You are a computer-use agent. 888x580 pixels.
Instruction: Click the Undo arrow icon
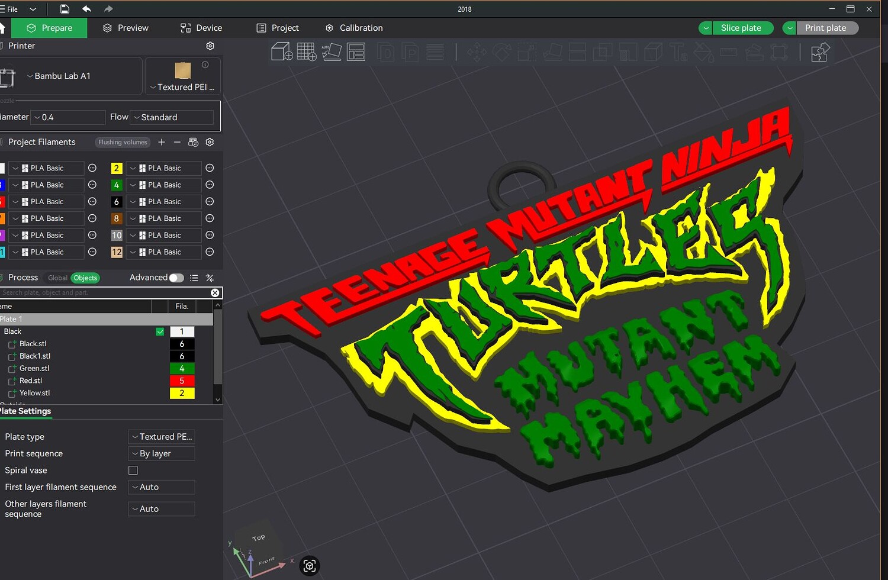86,9
